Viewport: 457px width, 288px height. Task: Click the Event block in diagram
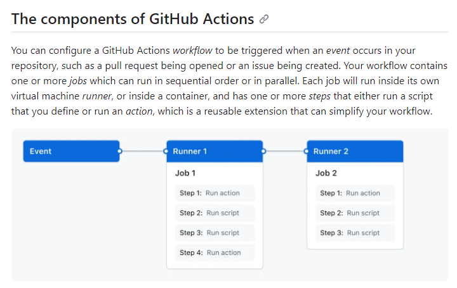71,151
